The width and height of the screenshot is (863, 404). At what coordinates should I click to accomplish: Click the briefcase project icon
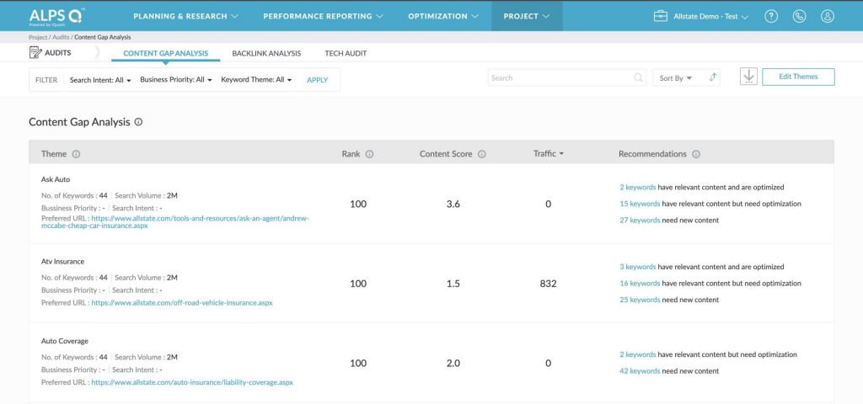pos(661,16)
